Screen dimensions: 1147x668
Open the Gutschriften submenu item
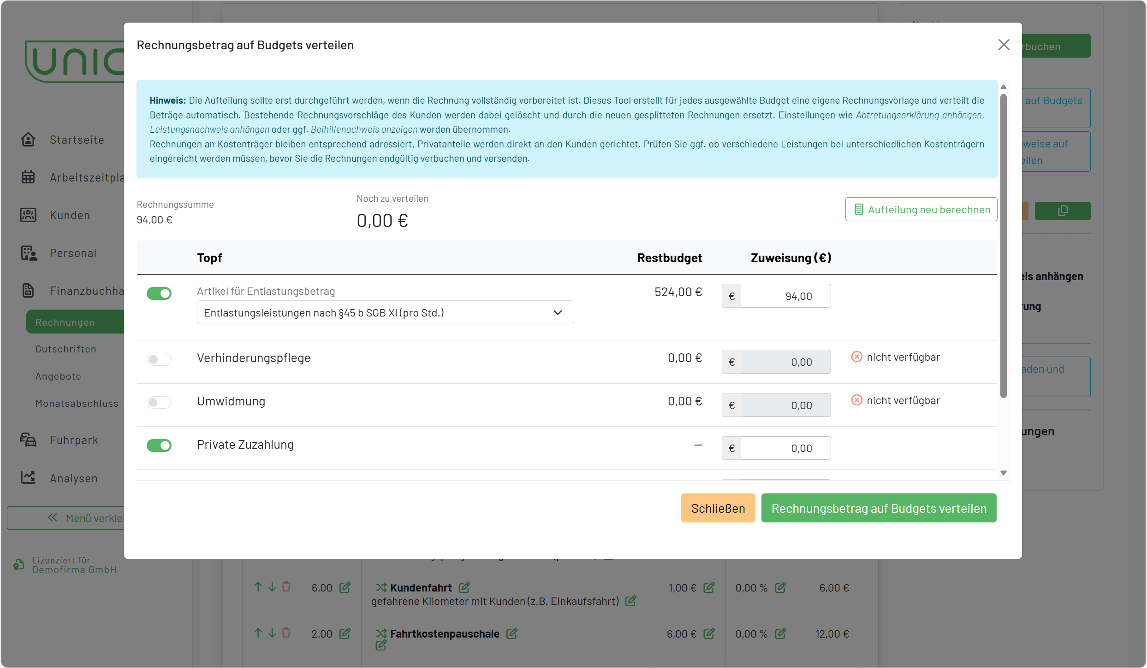click(66, 349)
